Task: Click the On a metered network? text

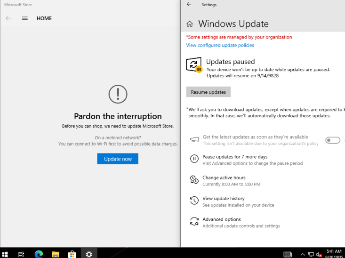Action: (x=118, y=137)
